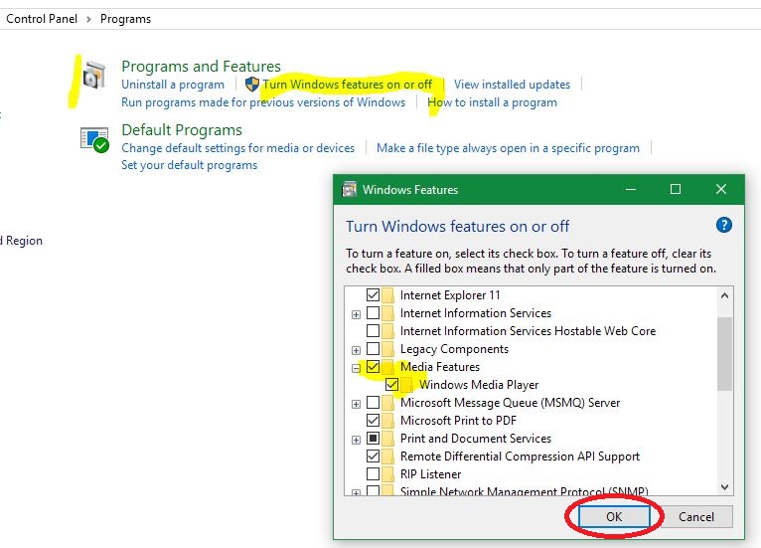
Task: Click Programs in the breadcrumb path
Action: coord(126,19)
